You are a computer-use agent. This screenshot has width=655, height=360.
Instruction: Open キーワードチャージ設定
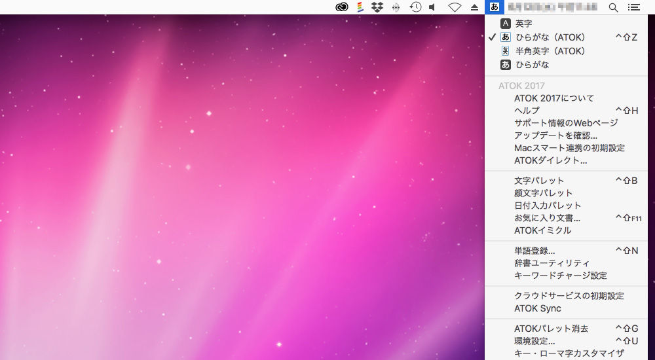tap(566, 276)
